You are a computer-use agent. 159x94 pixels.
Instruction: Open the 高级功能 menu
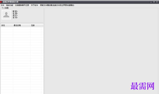click(x=10, y=5)
